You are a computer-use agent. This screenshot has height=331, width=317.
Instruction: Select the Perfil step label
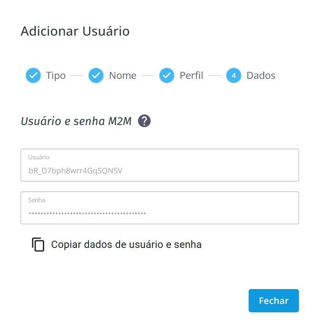(192, 75)
